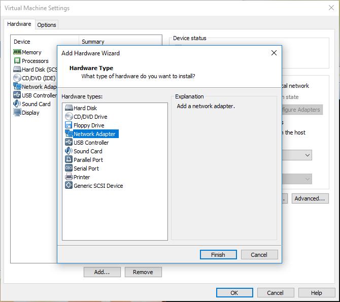
Task: Select the Network Adapter icon in wizard list
Action: point(69,134)
